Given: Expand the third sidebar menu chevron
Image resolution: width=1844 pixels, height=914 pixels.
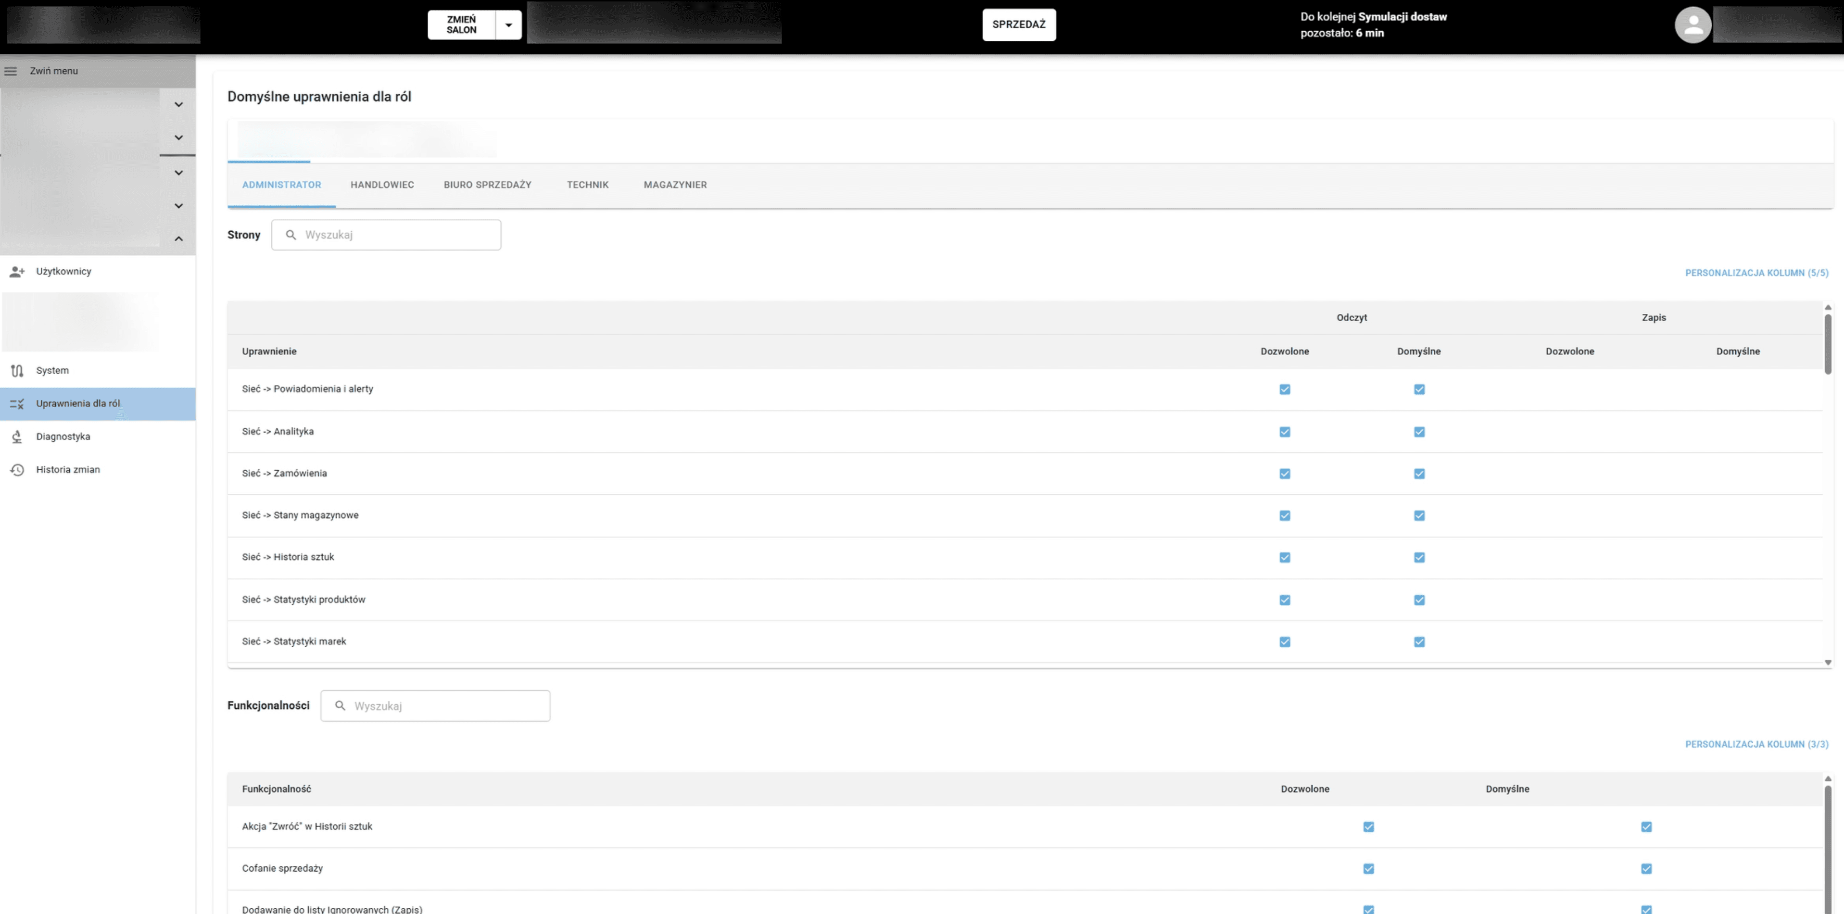Looking at the screenshot, I should tap(178, 173).
